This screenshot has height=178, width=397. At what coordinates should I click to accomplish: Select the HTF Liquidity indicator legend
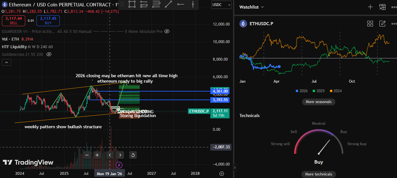(x=15, y=47)
